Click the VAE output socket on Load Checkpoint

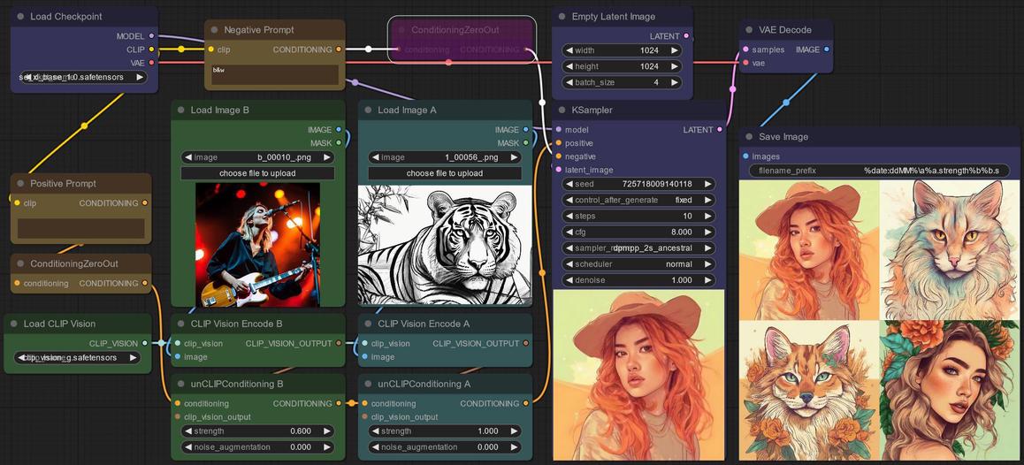(x=151, y=63)
